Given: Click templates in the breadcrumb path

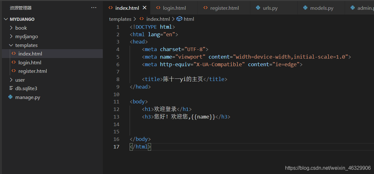Looking at the screenshot, I should click(120, 19).
